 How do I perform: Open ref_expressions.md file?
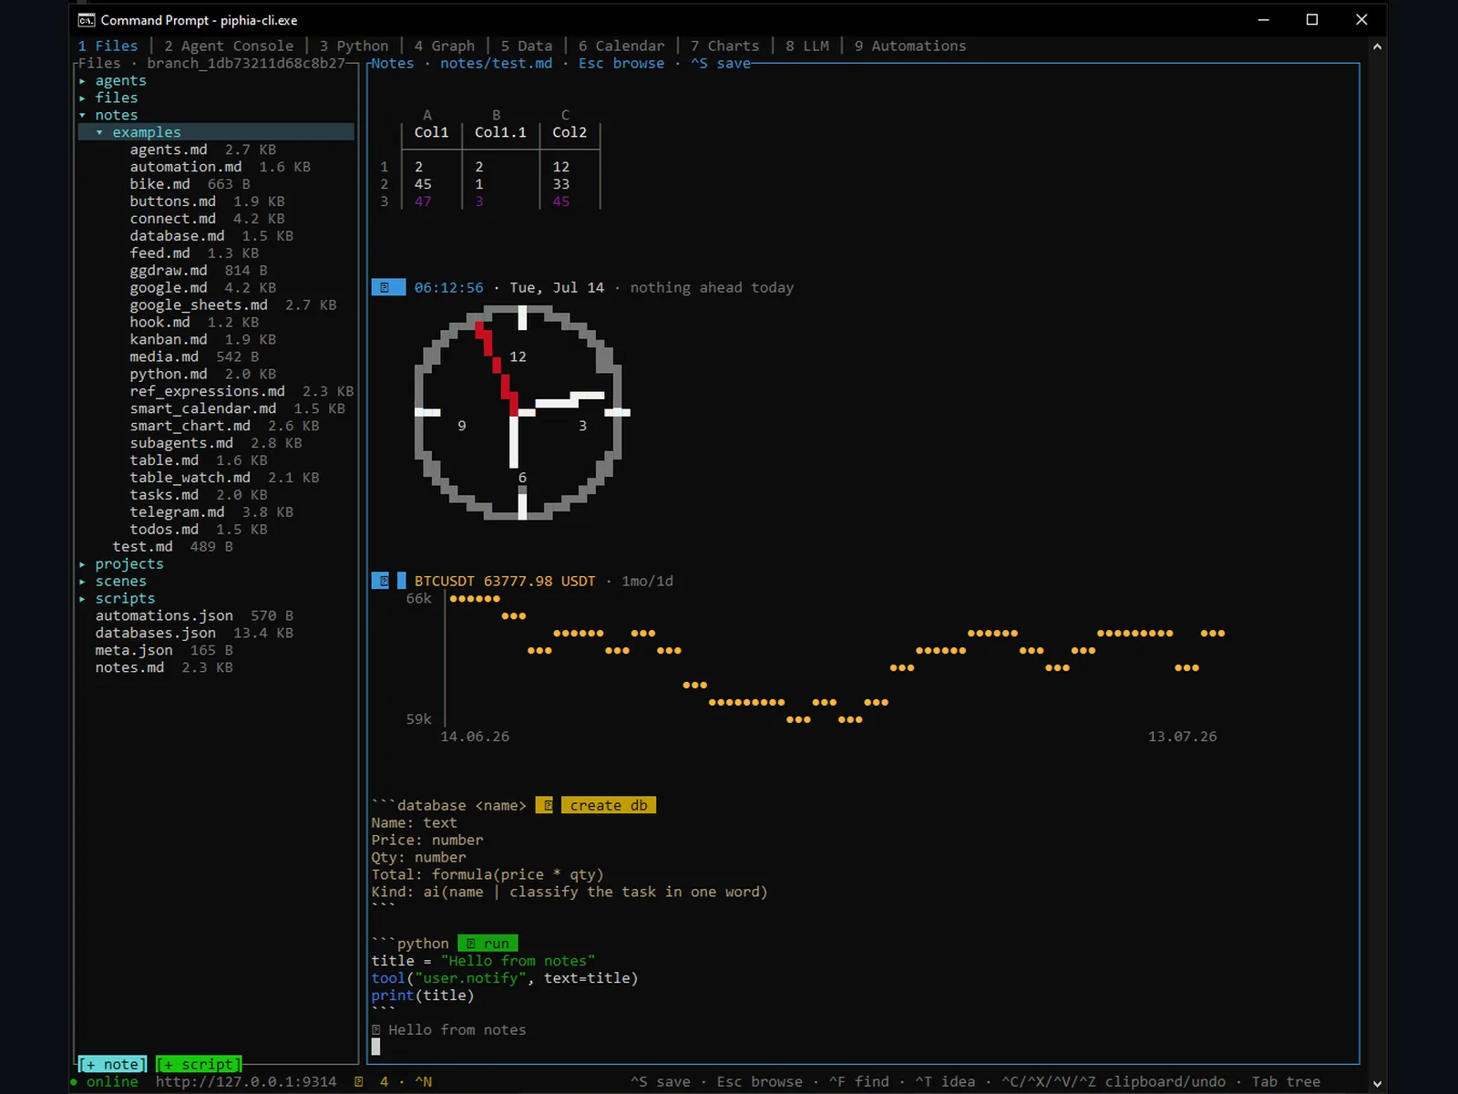pos(208,392)
